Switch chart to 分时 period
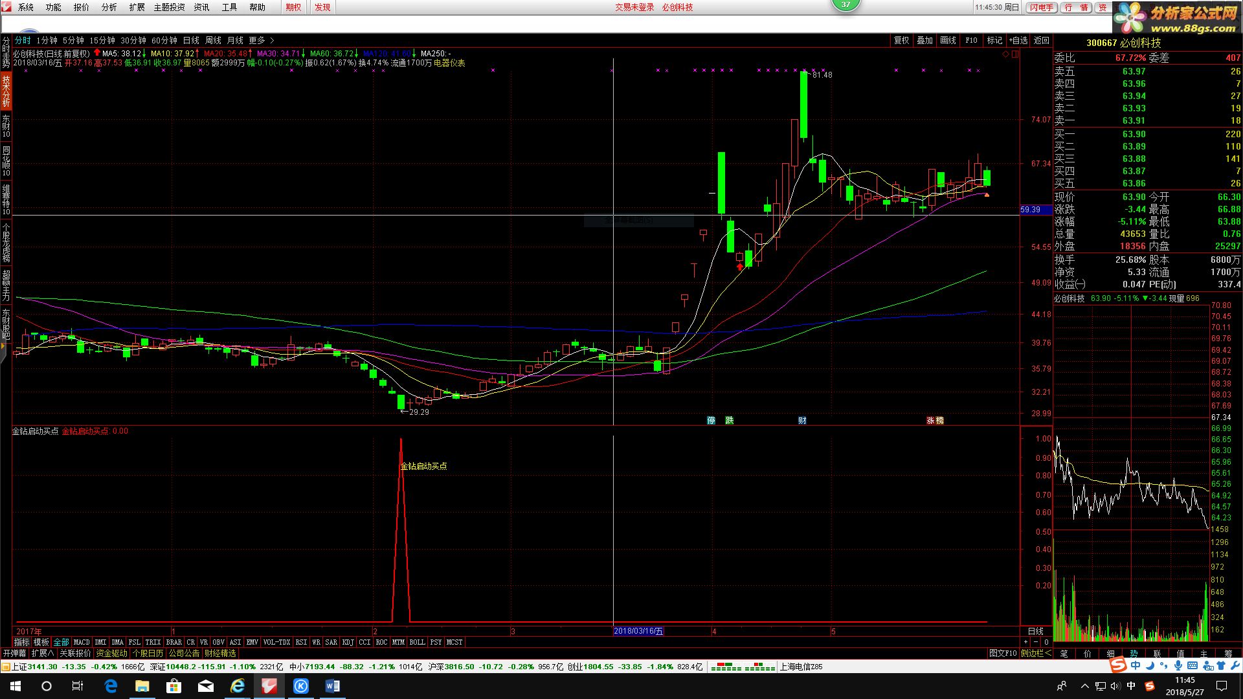 pyautogui.click(x=23, y=40)
